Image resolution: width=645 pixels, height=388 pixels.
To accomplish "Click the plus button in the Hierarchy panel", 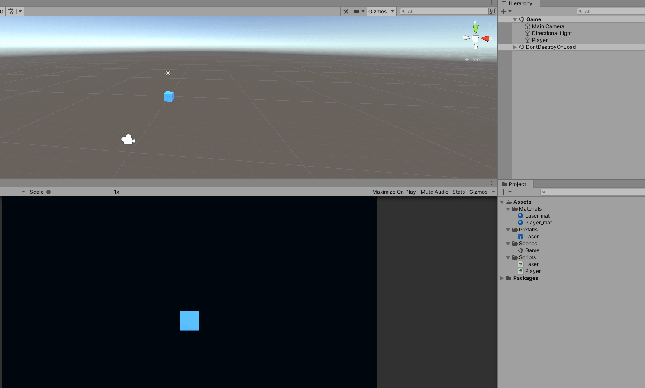I will click(503, 11).
